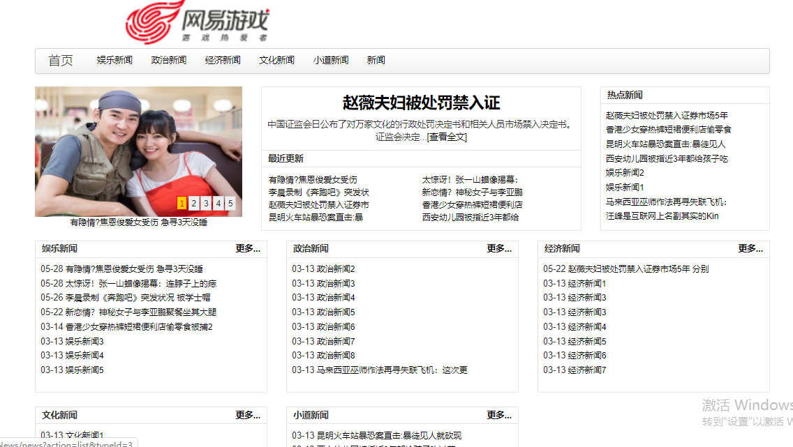Open headline 赵薇夫妇被处罚禁入证

pyautogui.click(x=422, y=103)
